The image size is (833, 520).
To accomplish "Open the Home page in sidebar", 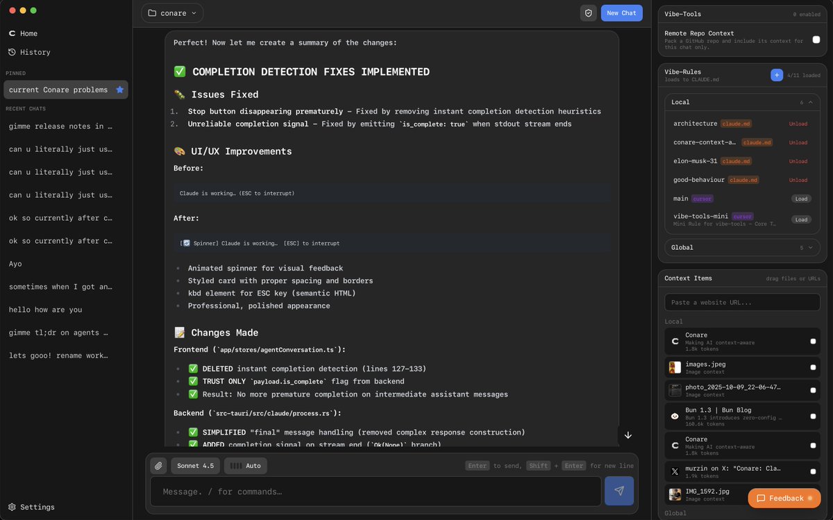I will [23, 33].
